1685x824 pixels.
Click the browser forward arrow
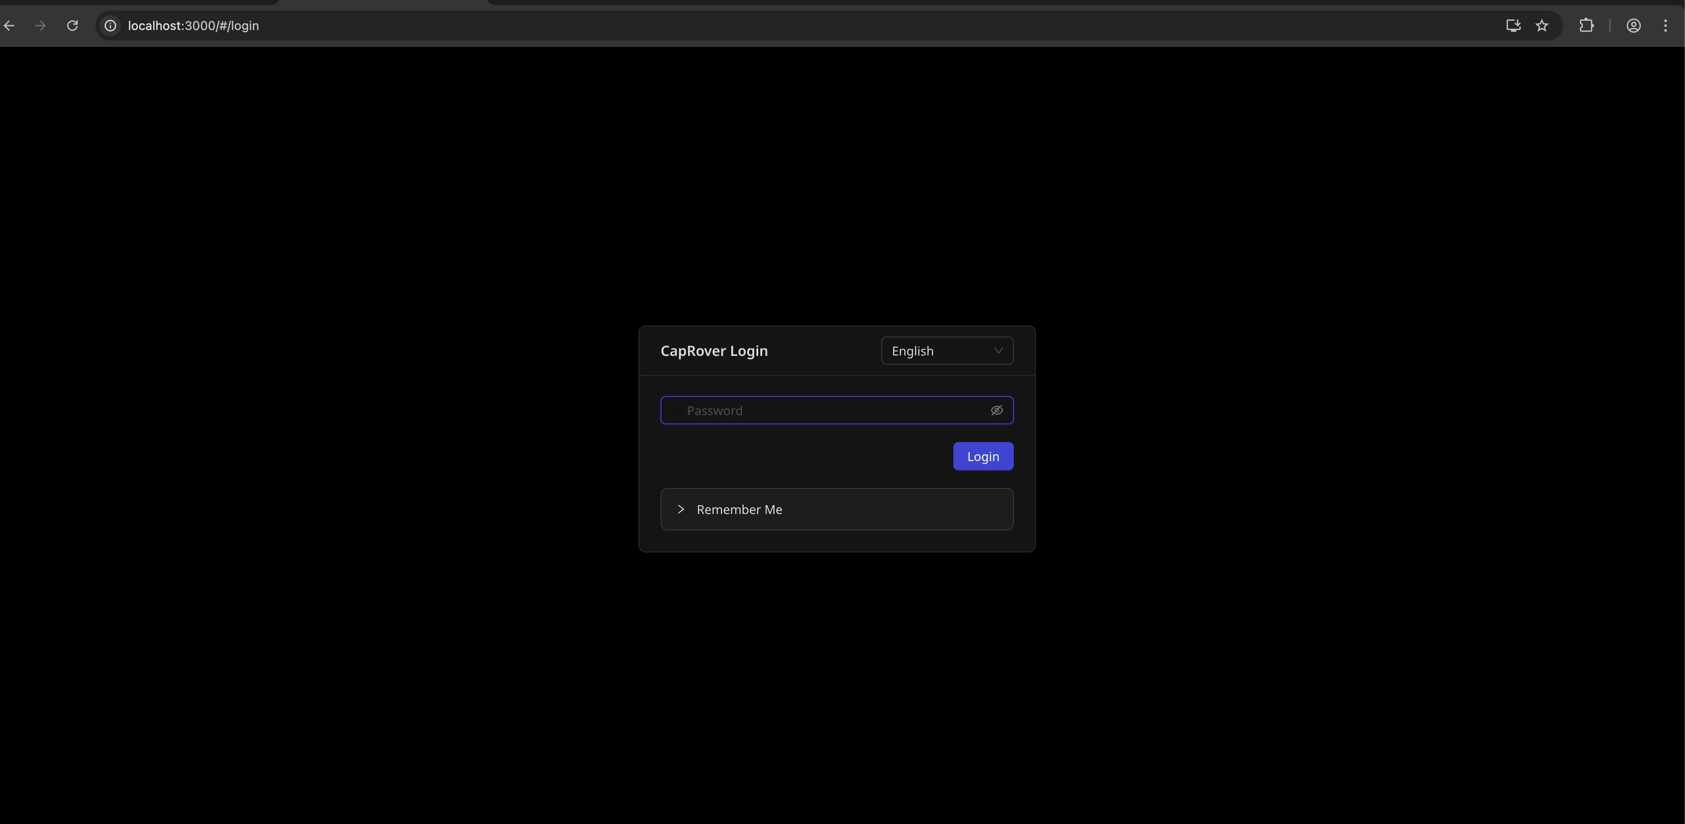coord(41,26)
